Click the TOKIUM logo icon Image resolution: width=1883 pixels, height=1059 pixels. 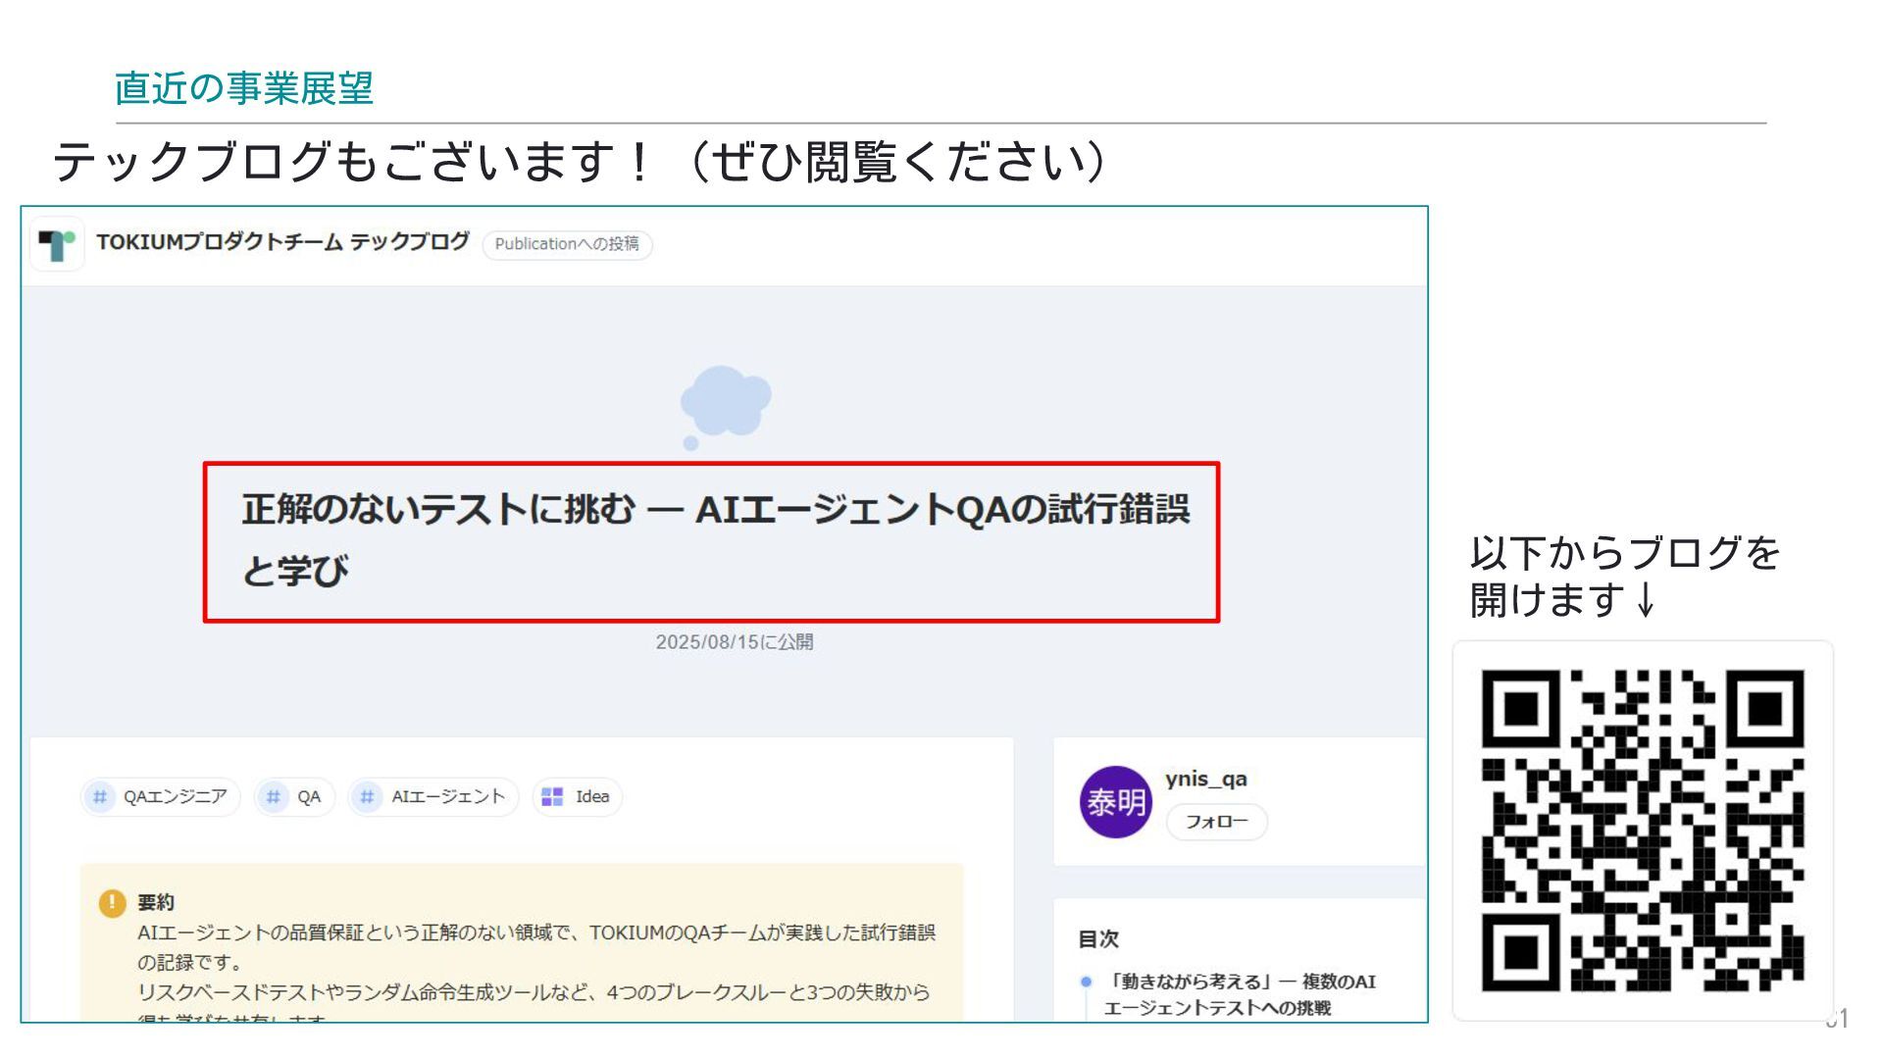[x=57, y=244]
